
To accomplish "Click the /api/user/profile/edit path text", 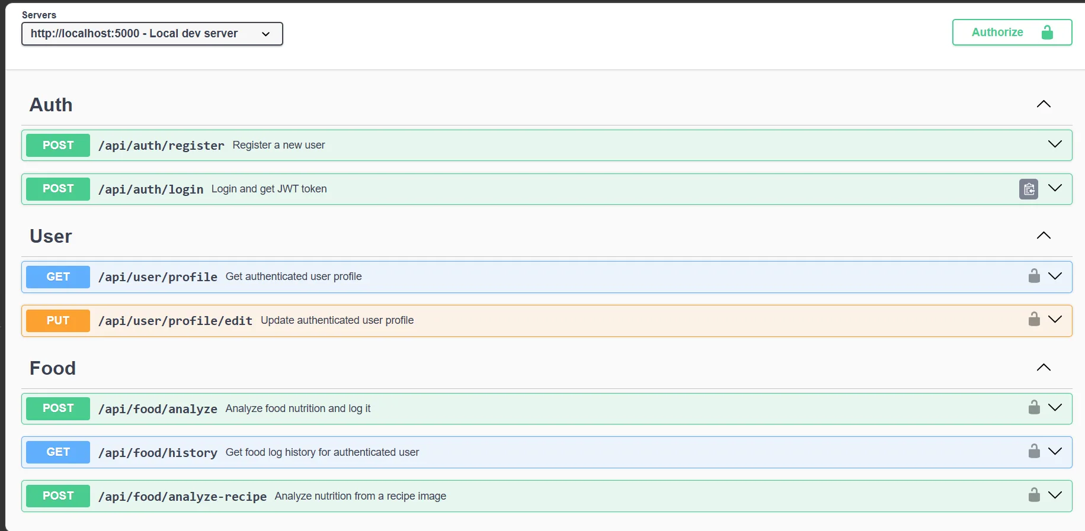I will pyautogui.click(x=175, y=321).
